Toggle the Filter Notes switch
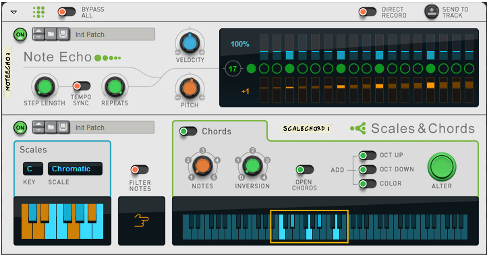Viewport: 487px width, 255px height. click(140, 169)
